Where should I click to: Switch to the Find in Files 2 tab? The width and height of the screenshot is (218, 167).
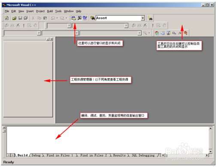[x=94, y=155]
